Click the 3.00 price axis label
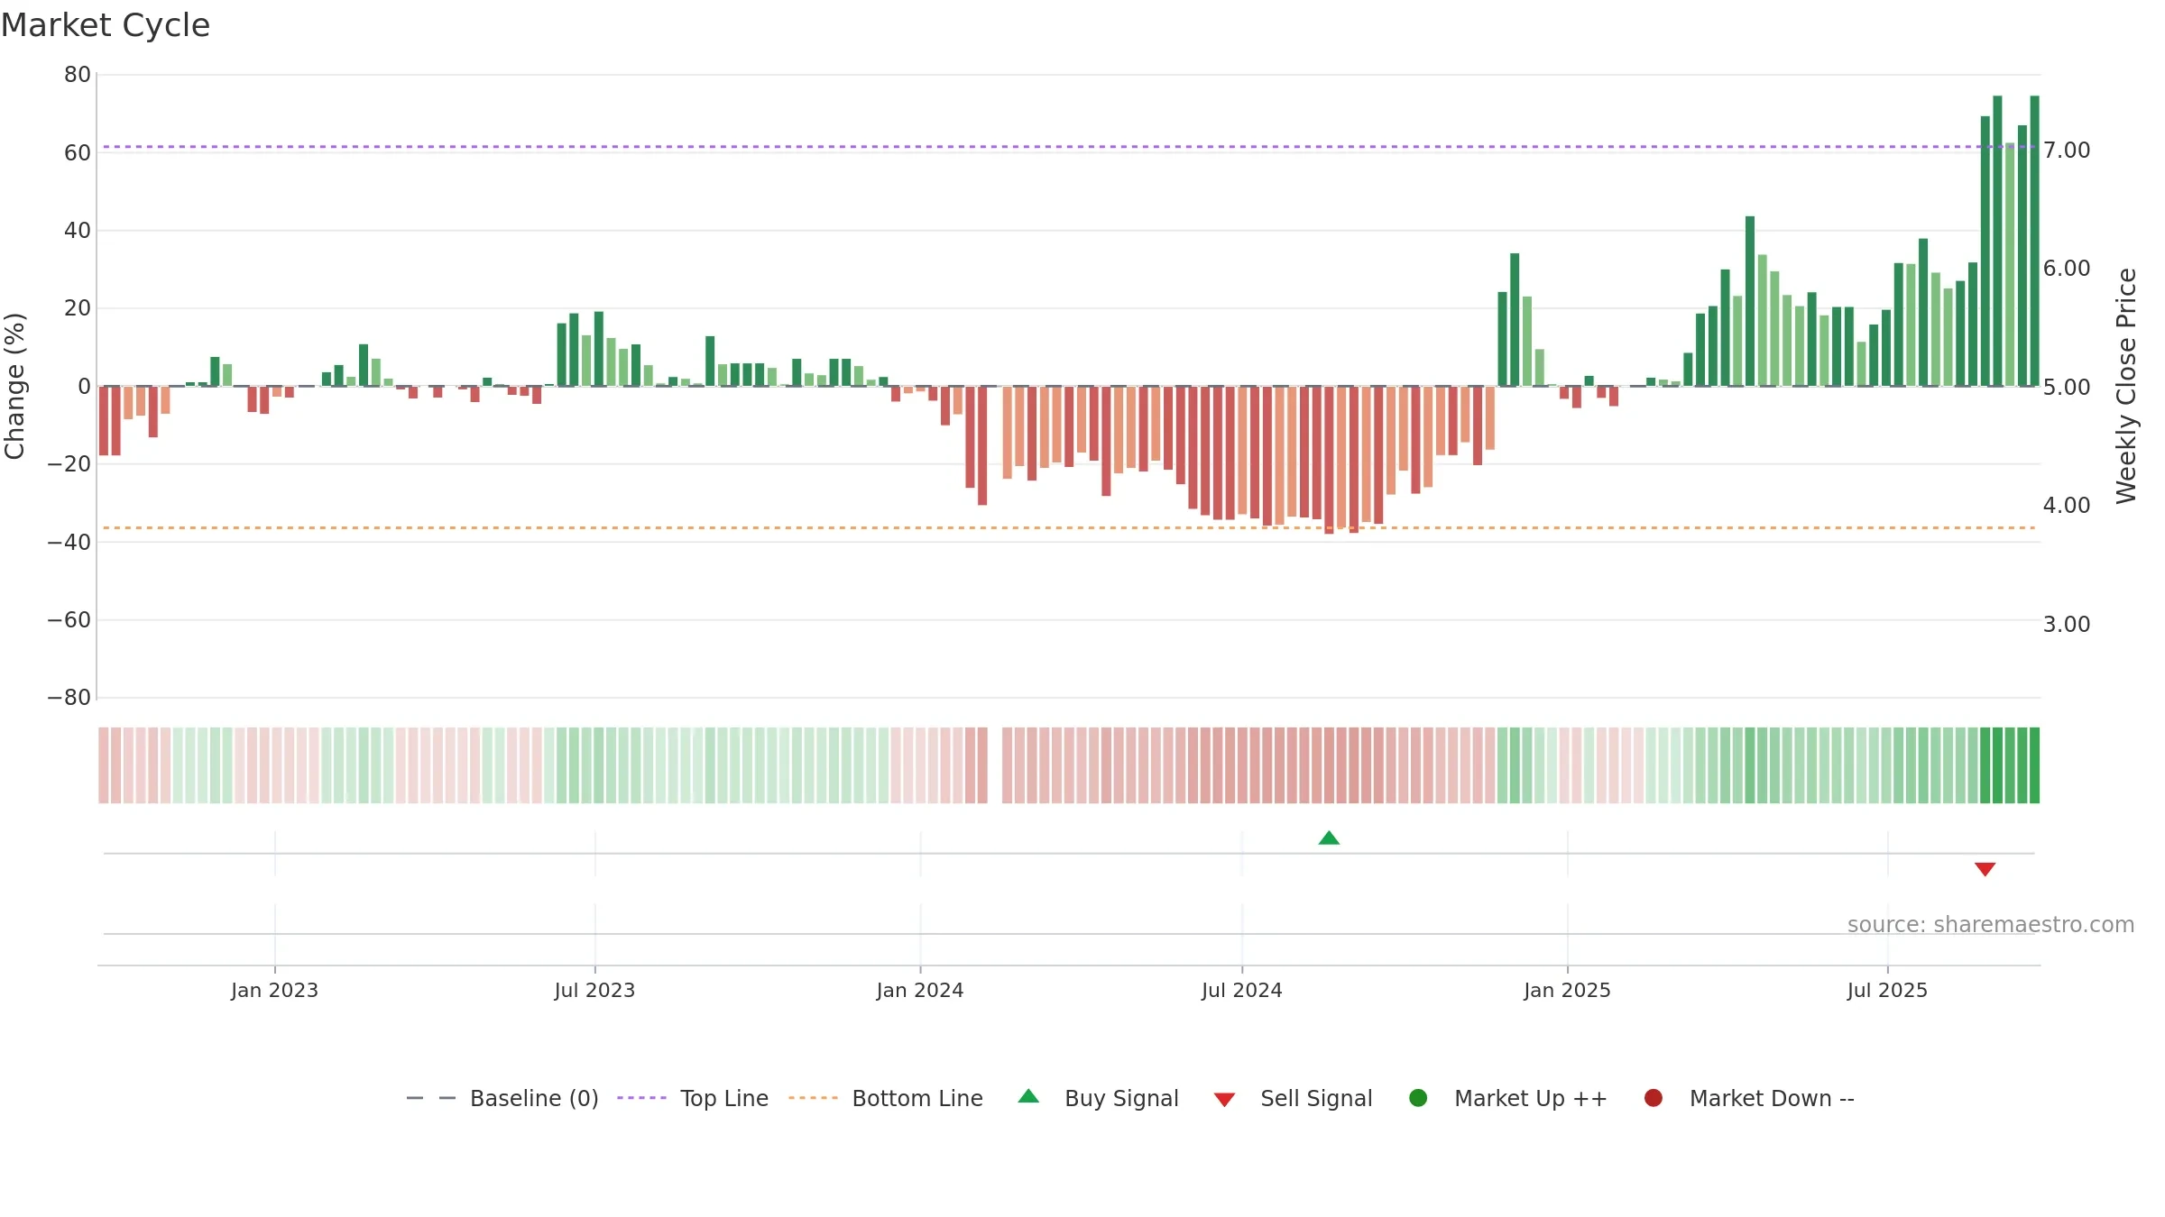 point(2067,624)
